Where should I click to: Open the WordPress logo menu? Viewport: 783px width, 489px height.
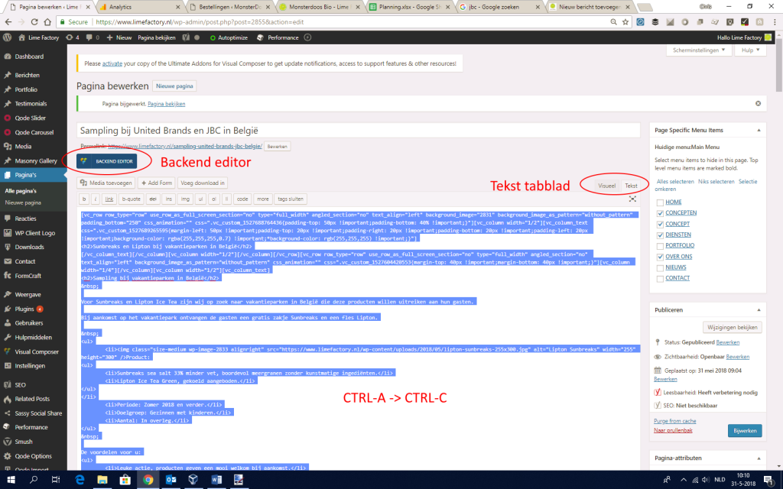[x=7, y=37]
